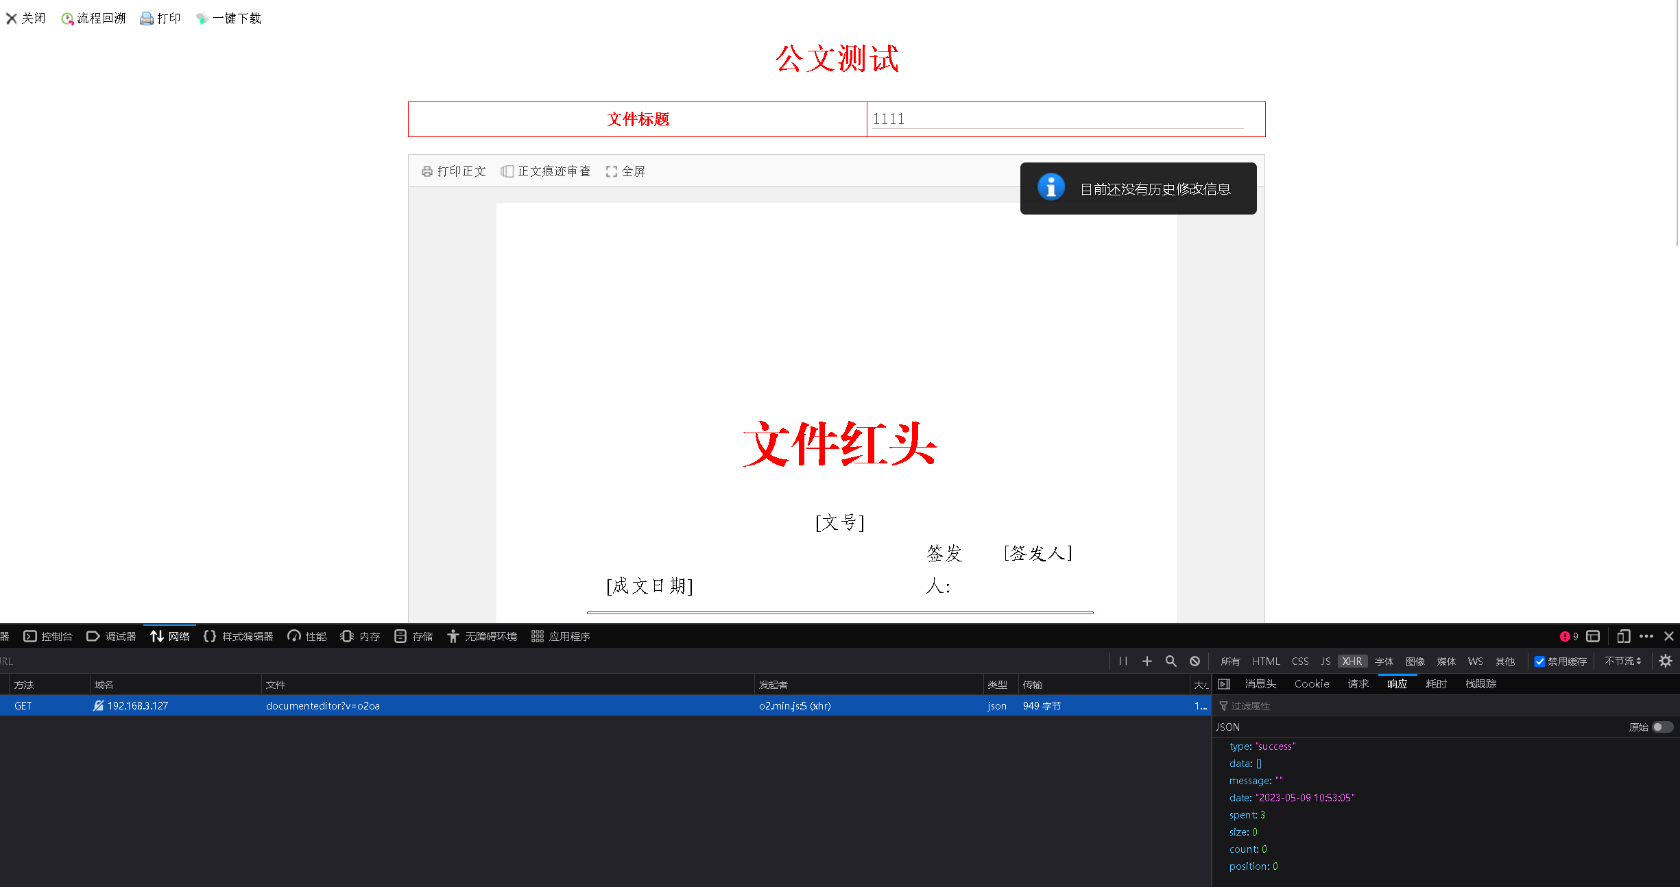Toggle responsive design mode icon
The image size is (1680, 887).
(1623, 636)
